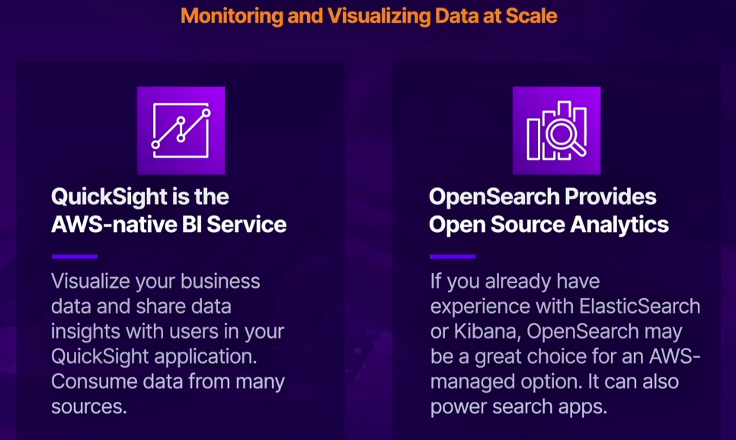Viewport: 736px width, 440px height.
Task: Click the "managed option. It can also" line
Action: coord(554,381)
